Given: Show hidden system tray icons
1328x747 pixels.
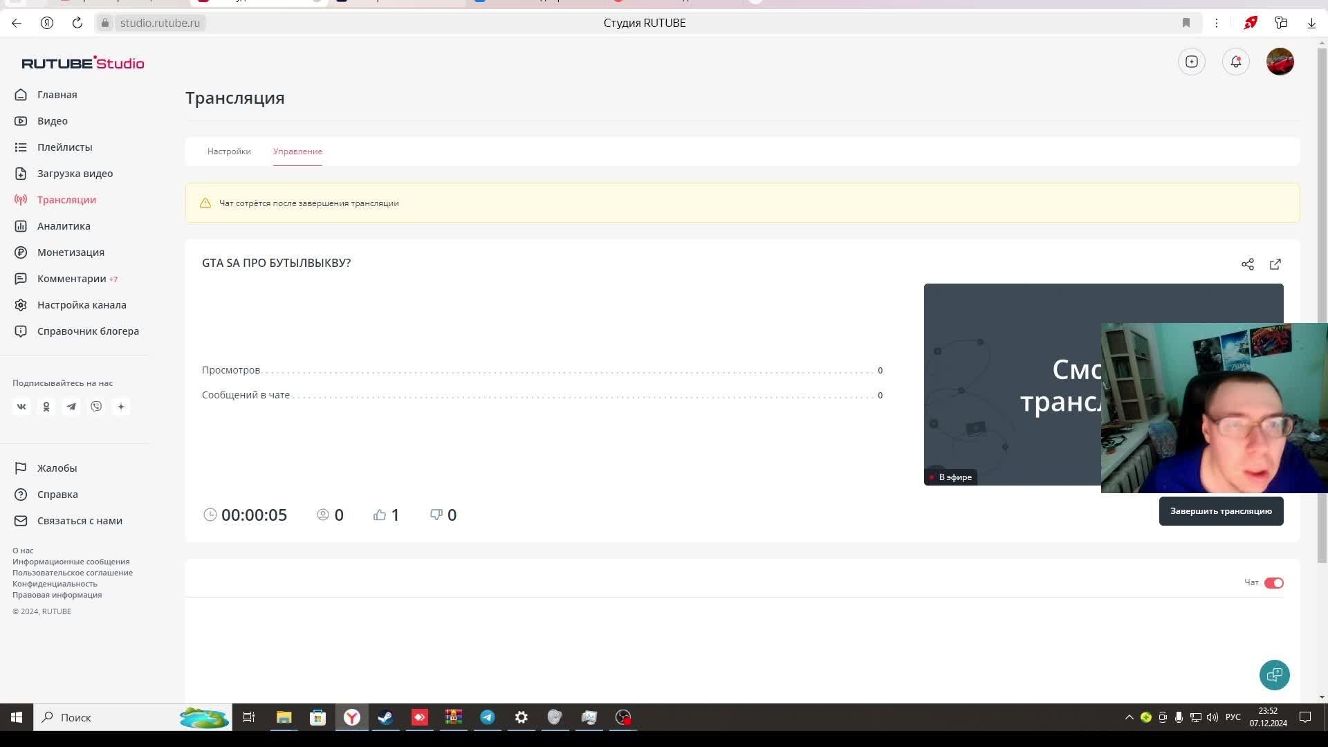Looking at the screenshot, I should click(x=1129, y=717).
